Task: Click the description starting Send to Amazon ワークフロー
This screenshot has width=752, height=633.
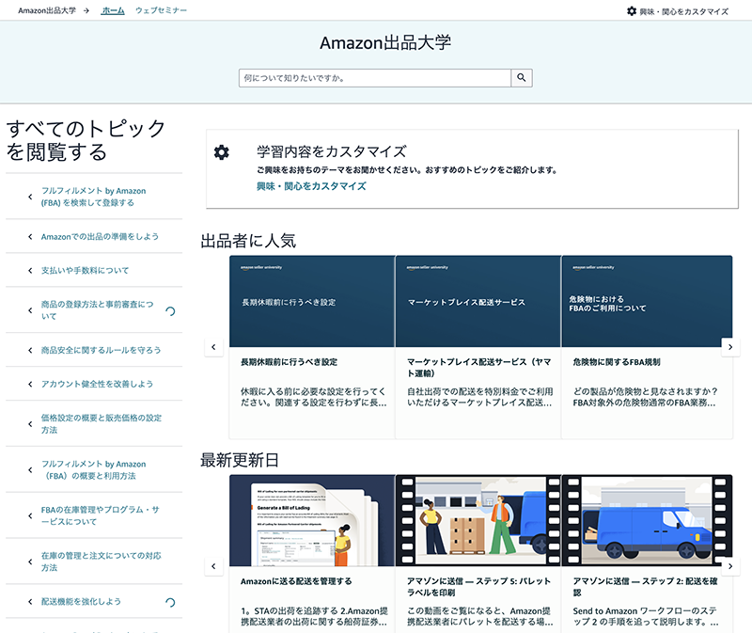Action: 646,616
